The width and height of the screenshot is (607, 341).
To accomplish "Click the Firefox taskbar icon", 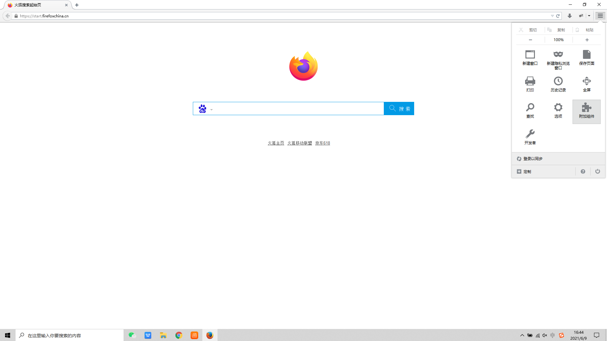I will (210, 335).
